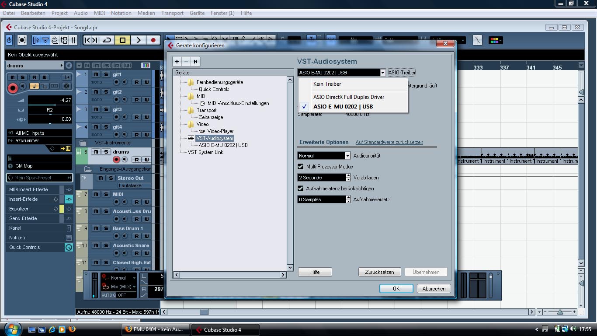Adjust the Aufnahmeversatz Samples stepper
The height and width of the screenshot is (336, 597).
pos(348,199)
